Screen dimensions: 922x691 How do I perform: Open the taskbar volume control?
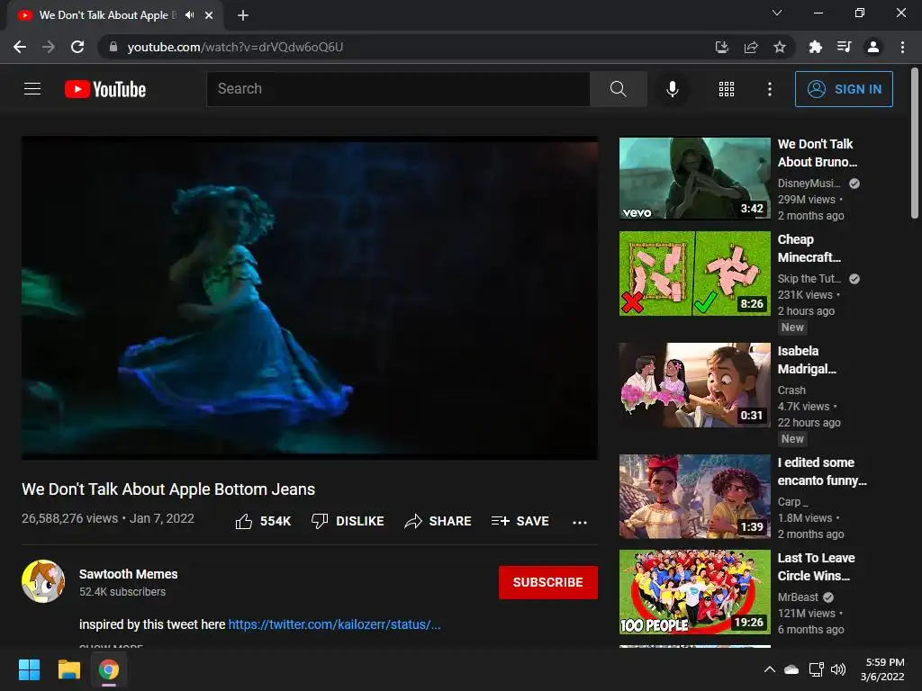pos(838,669)
